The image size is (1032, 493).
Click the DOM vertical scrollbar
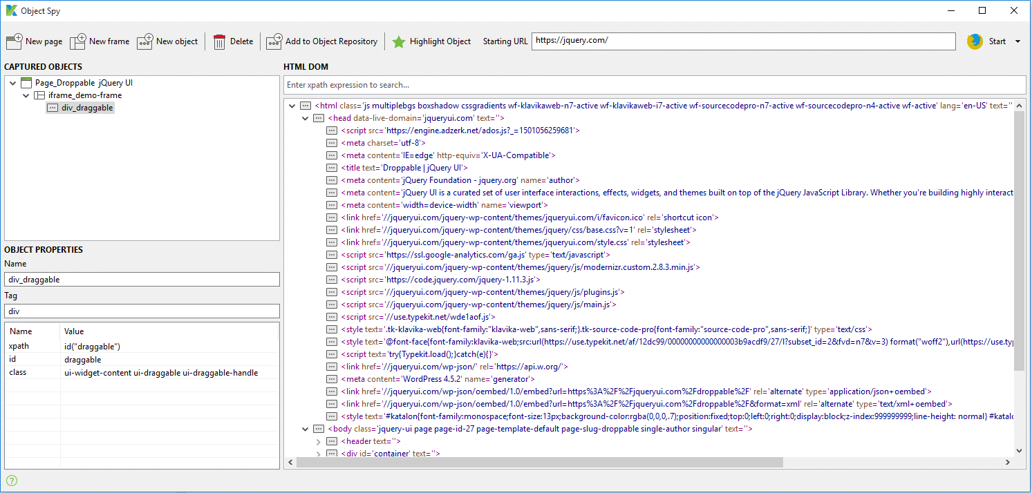[x=1019, y=240]
